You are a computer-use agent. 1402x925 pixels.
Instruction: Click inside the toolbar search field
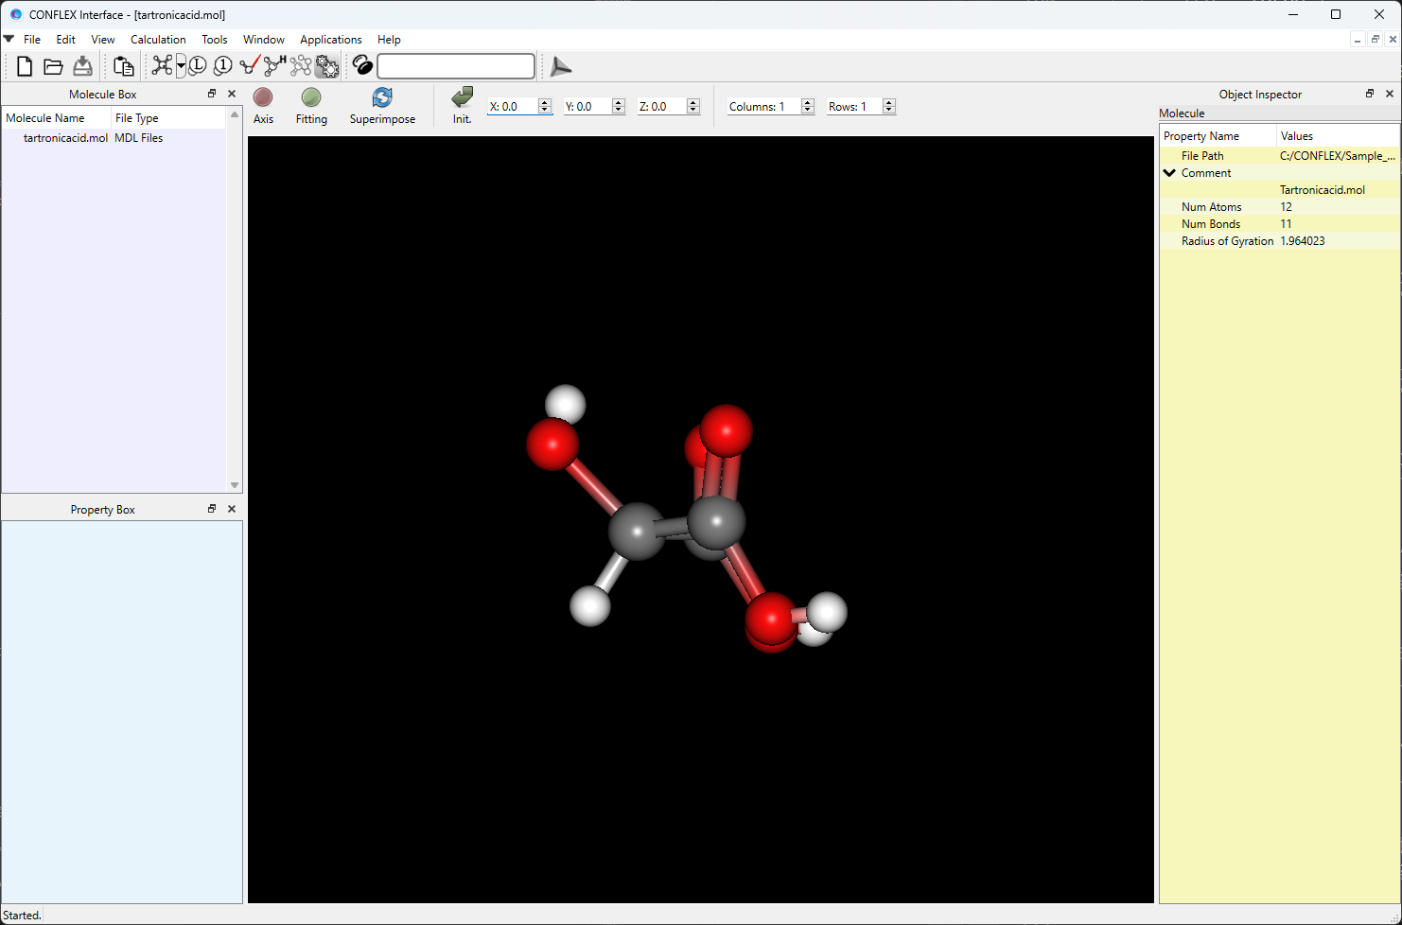pyautogui.click(x=455, y=65)
